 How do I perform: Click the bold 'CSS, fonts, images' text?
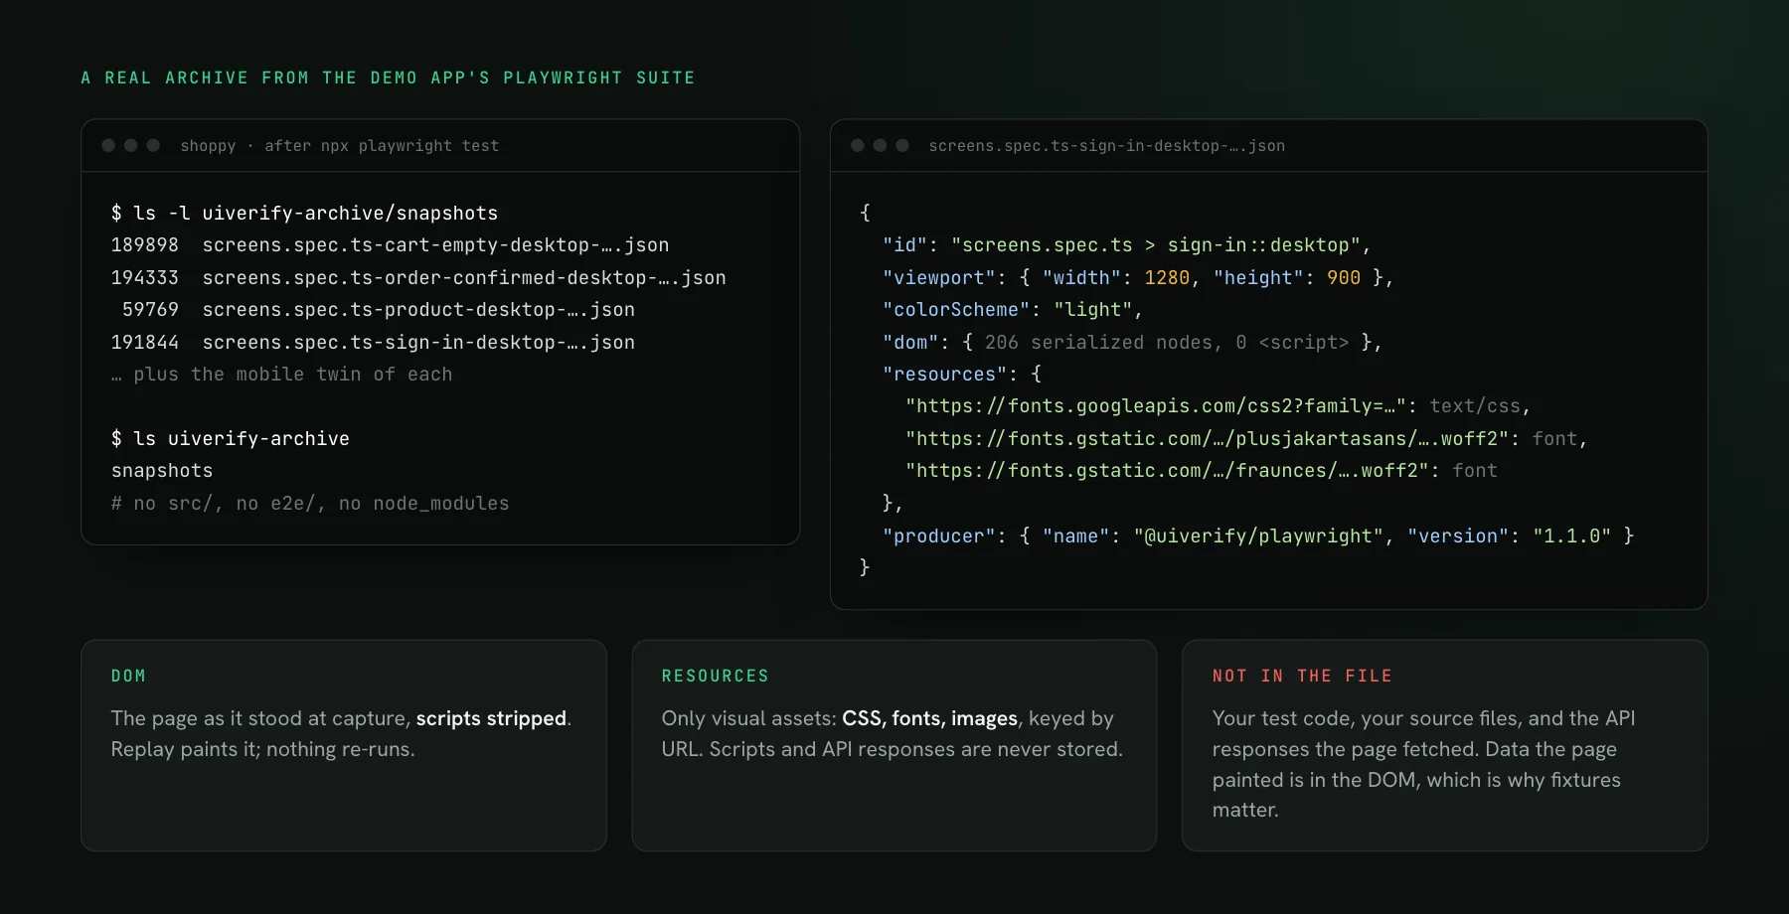929,718
